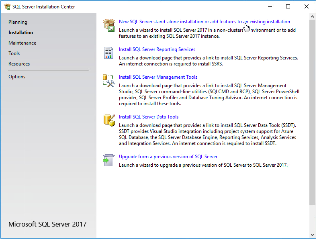This screenshot has width=317, height=239.
Task: Click the Upgrade green arrow icon
Action: click(x=109, y=160)
